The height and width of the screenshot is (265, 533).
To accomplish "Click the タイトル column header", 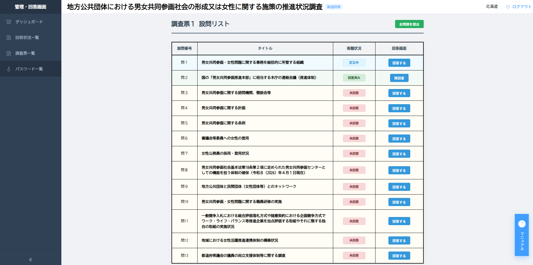I will point(265,49).
